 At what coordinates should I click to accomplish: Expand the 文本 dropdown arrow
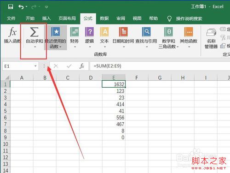tap(105, 47)
